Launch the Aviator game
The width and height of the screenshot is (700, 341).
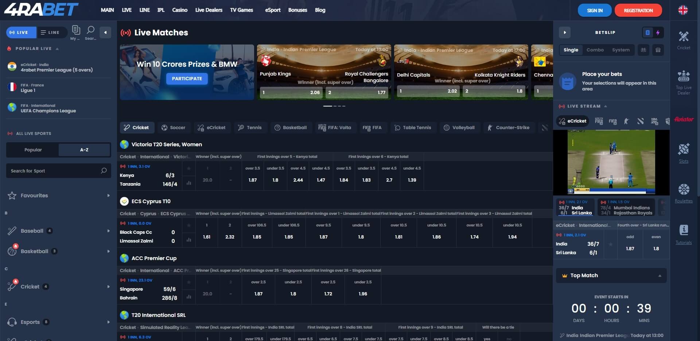click(x=684, y=119)
